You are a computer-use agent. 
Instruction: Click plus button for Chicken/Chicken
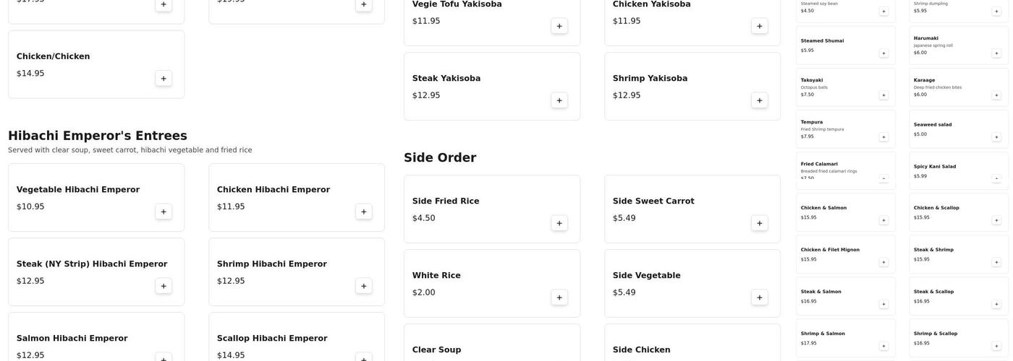point(164,79)
